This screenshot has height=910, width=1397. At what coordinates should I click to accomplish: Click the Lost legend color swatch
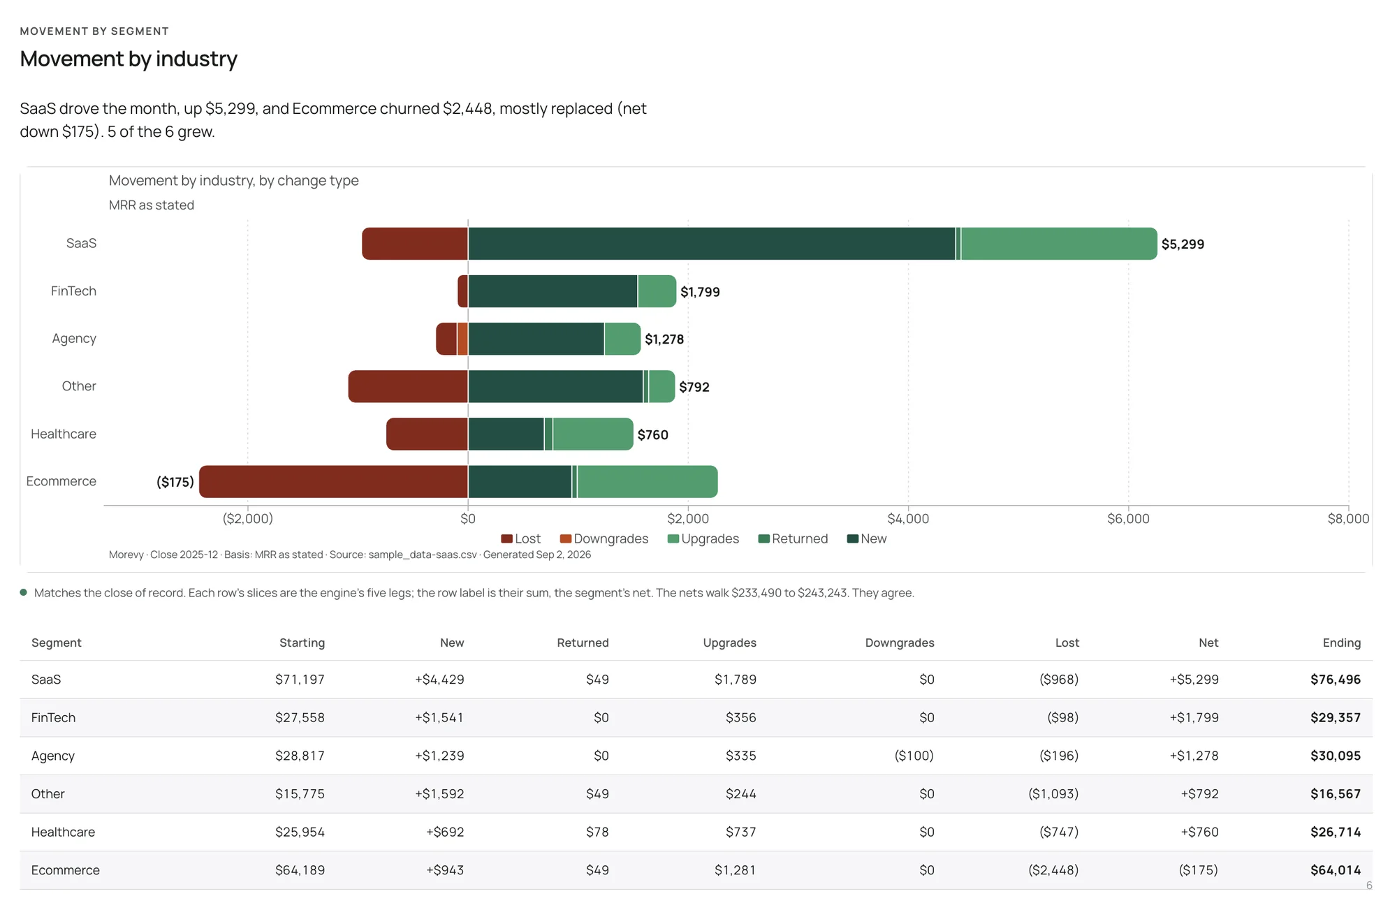507,538
